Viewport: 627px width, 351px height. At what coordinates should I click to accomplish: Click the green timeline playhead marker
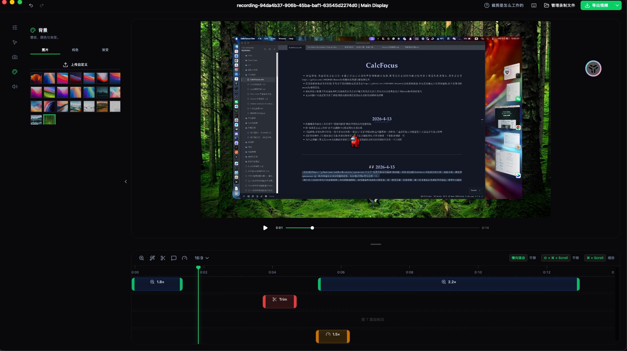tap(198, 267)
